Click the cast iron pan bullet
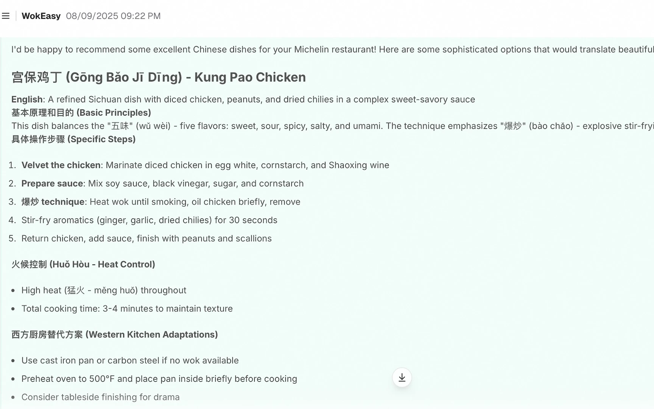Viewport: 654px width, 409px height. coord(130,361)
